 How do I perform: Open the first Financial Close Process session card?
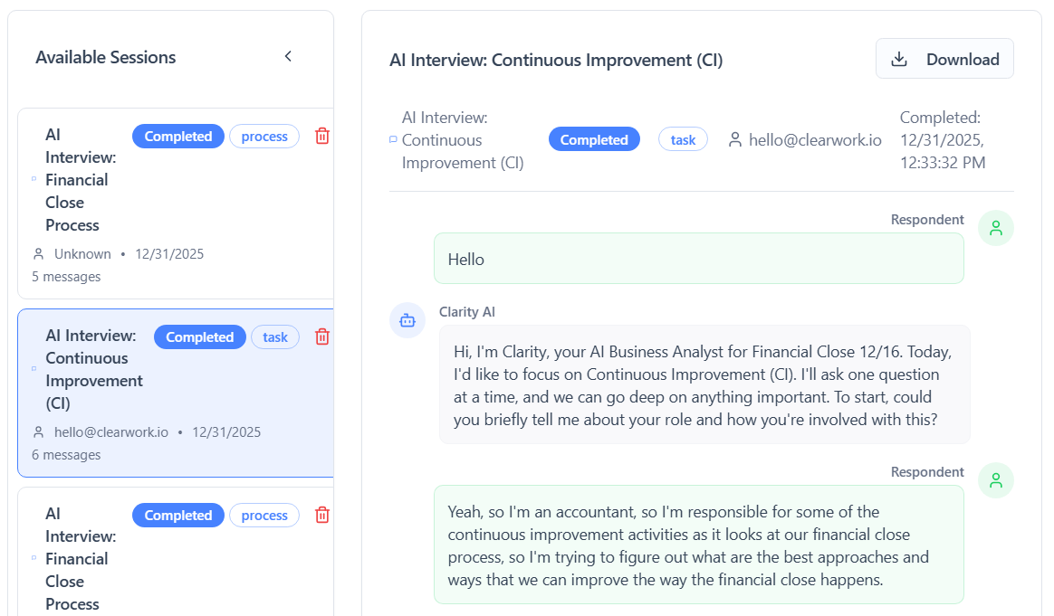(176, 204)
